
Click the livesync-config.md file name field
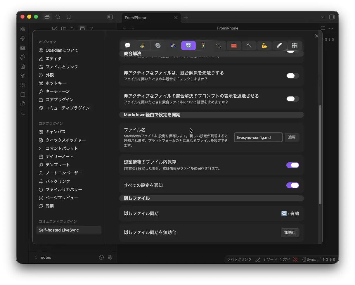tap(258, 137)
